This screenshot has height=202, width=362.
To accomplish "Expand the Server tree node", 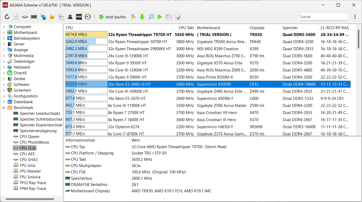I will pos(4,44).
